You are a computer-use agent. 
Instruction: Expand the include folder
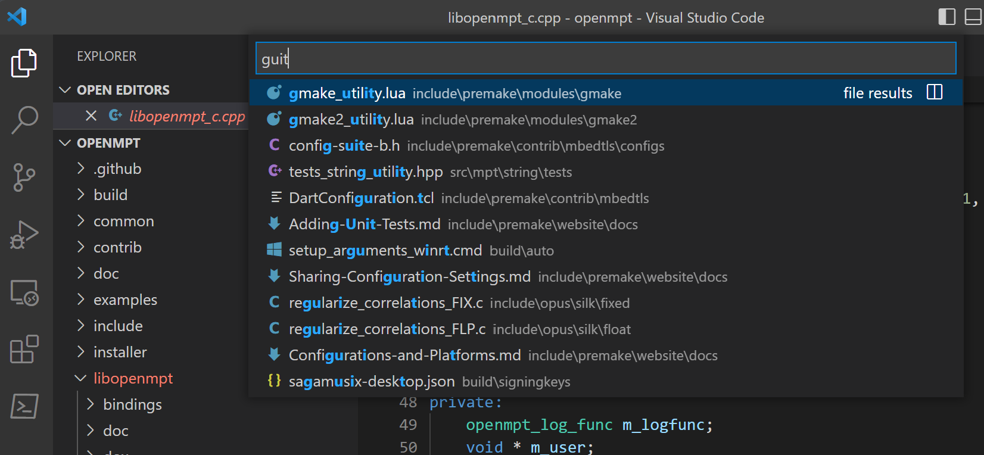pos(117,326)
